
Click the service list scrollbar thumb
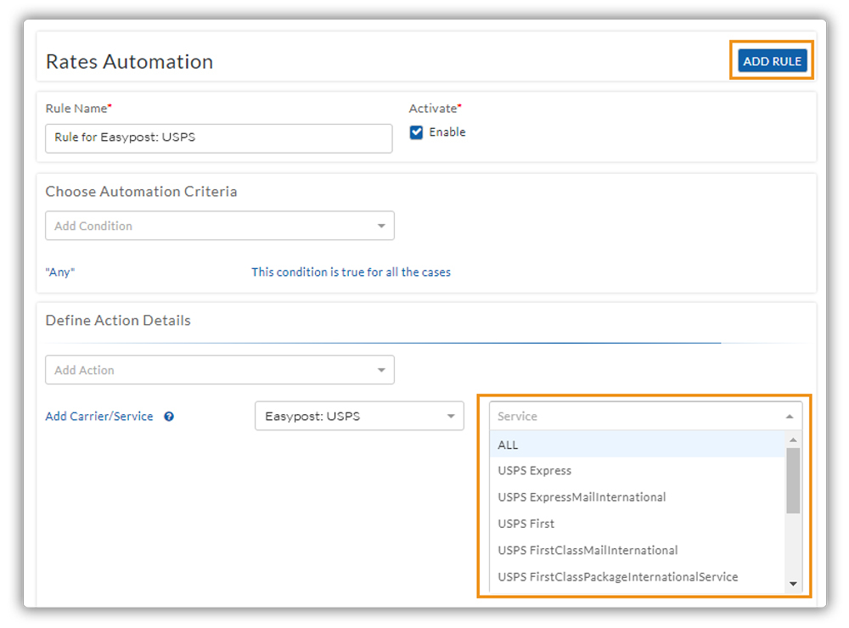793,480
